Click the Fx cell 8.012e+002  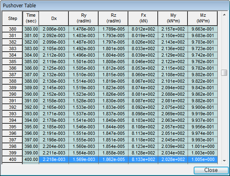[x=143, y=29]
